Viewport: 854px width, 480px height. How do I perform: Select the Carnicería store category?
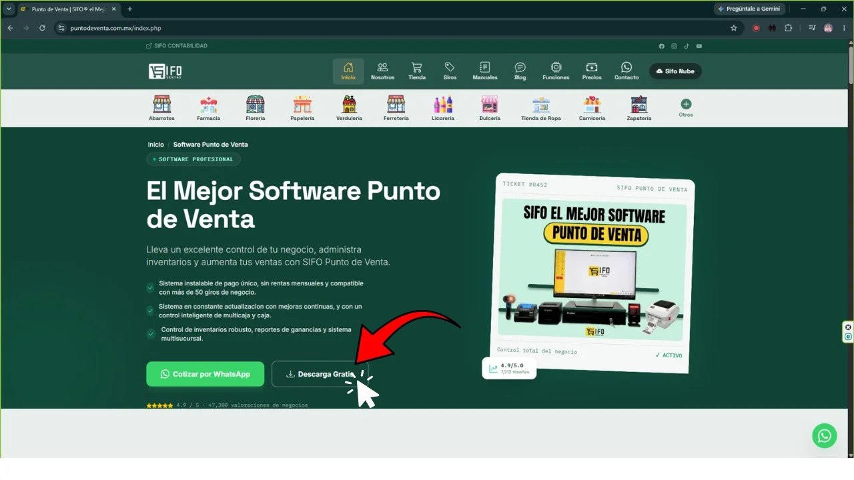(x=592, y=108)
